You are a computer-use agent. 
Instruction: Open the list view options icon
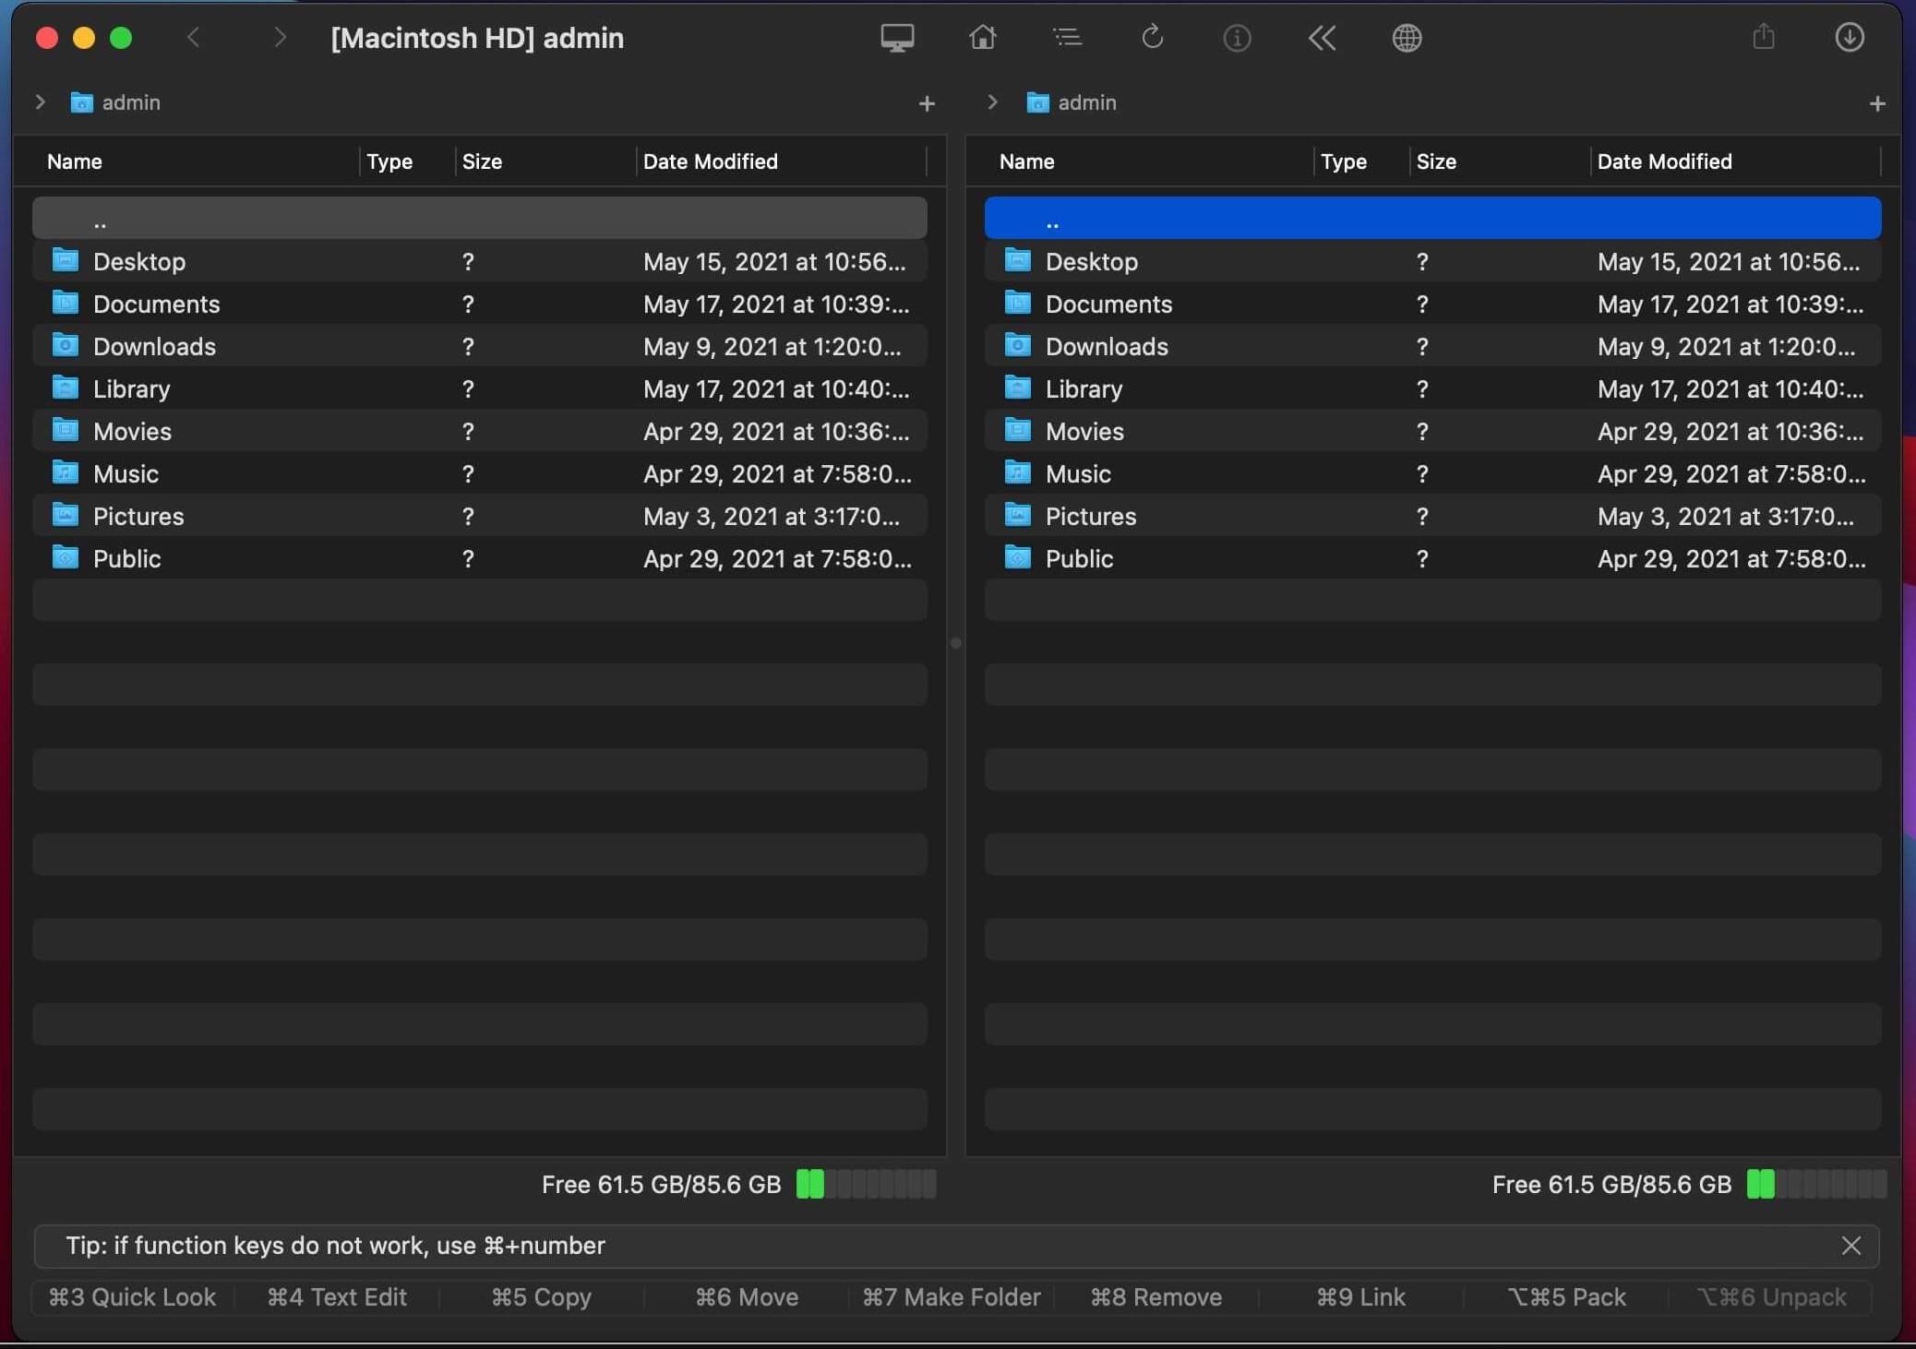[1067, 38]
